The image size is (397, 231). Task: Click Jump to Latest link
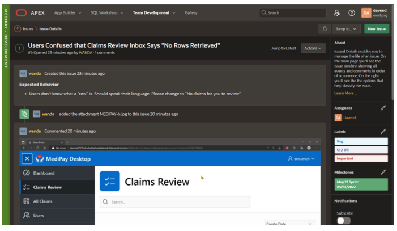click(x=284, y=48)
